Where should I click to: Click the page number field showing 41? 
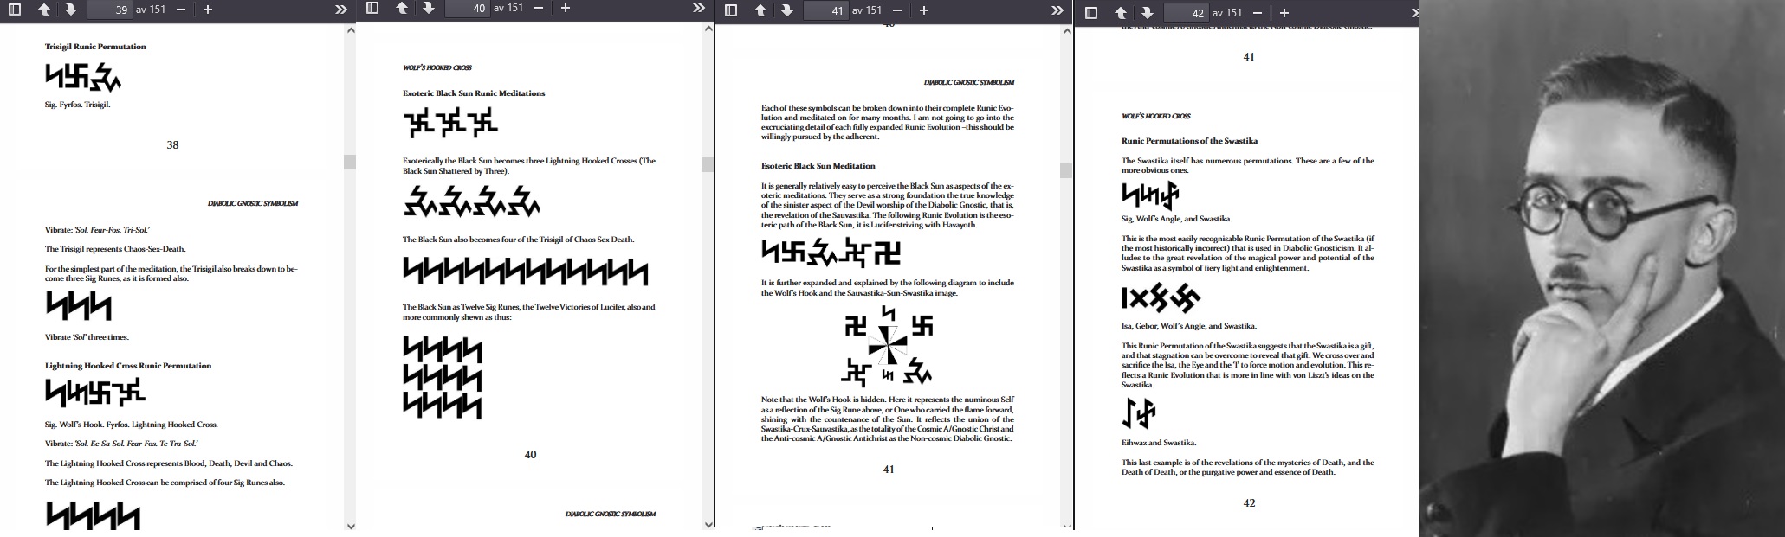(x=825, y=10)
